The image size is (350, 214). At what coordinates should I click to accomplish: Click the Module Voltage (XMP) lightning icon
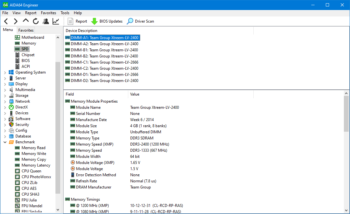click(x=73, y=163)
